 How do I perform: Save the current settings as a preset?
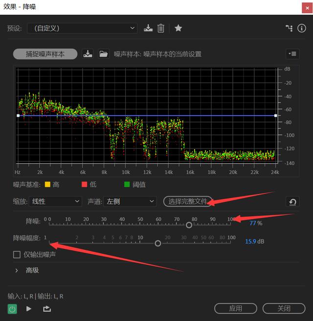148,28
